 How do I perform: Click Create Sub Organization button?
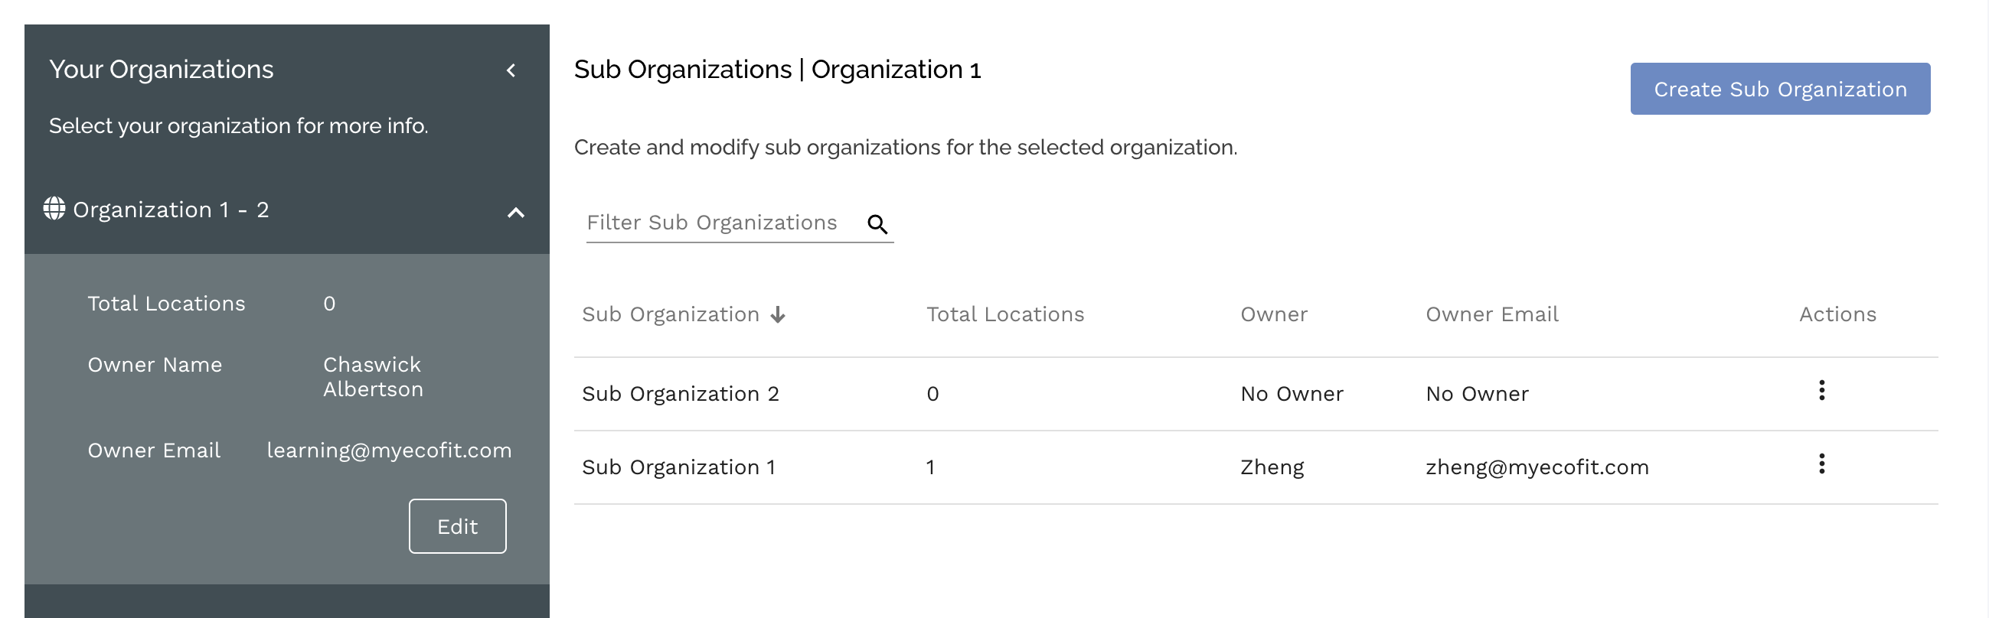coord(1779,89)
